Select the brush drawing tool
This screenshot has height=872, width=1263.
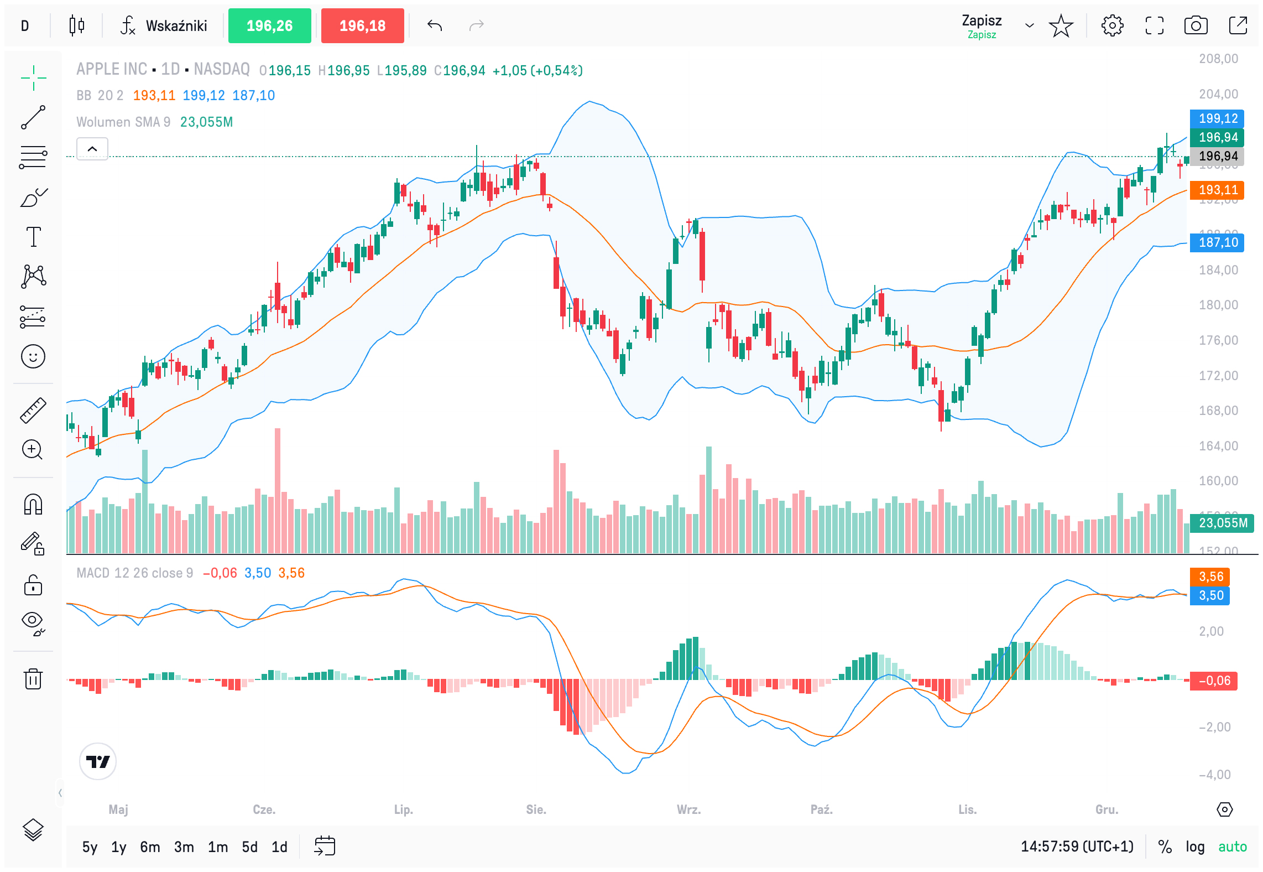(33, 197)
